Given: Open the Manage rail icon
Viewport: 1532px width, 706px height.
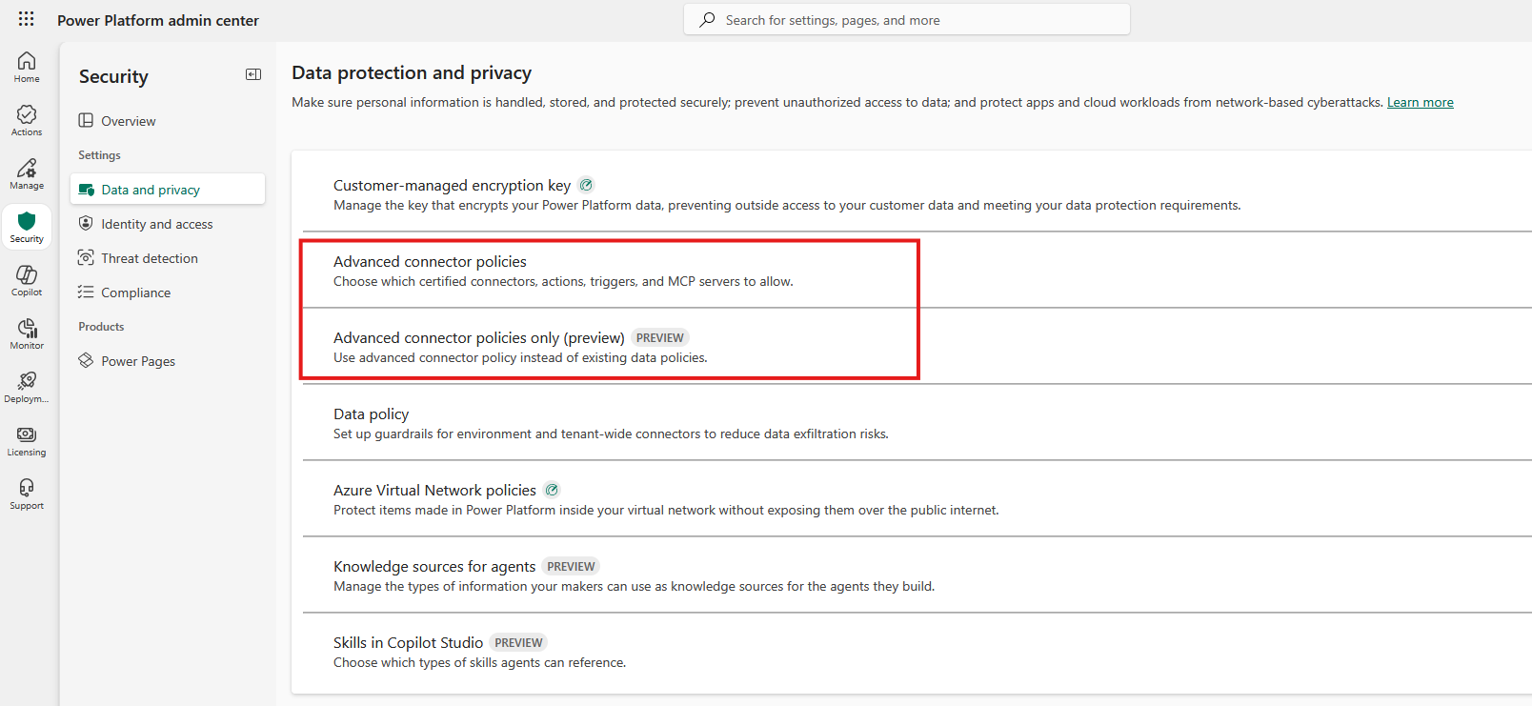Looking at the screenshot, I should click(x=27, y=173).
